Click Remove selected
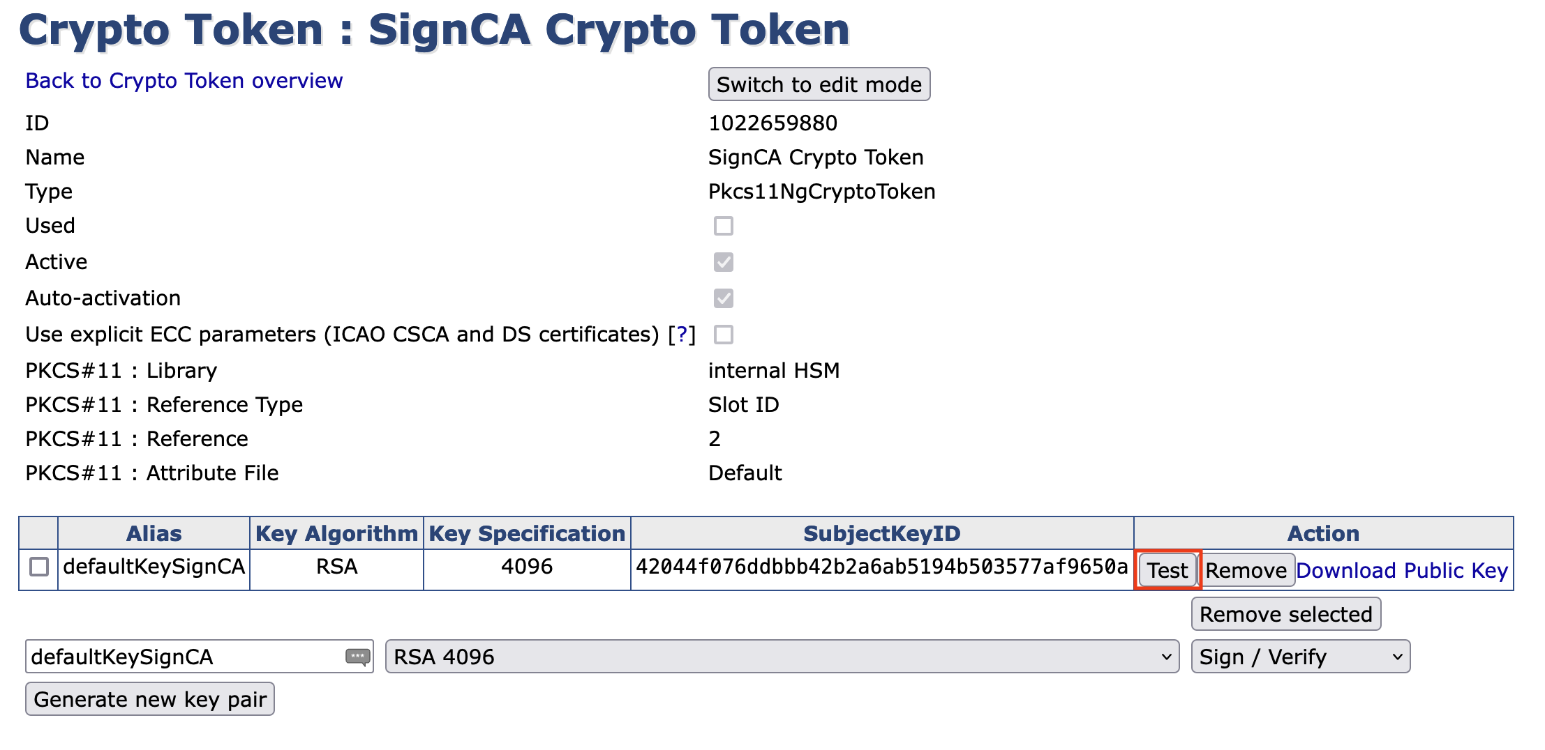 [x=1285, y=613]
